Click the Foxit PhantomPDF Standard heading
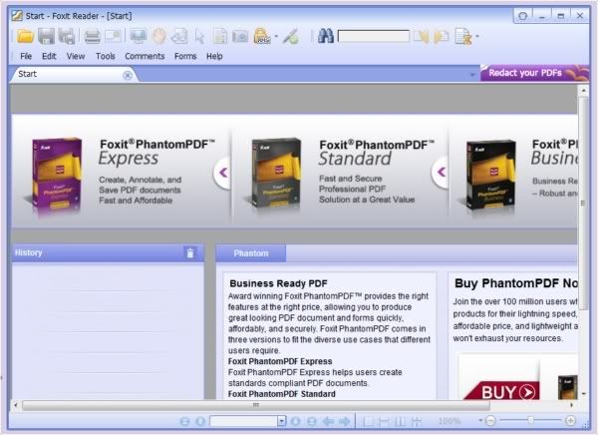Viewport: 598px width, 435px height. (x=377, y=152)
